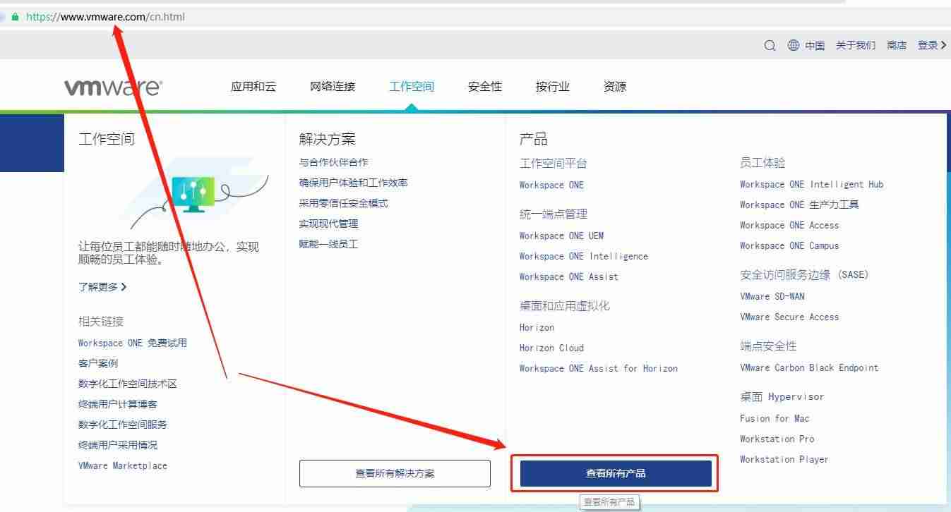The height and width of the screenshot is (512, 951).
Task: Click 安全访问服务边缘 (SASE) heading
Action: pos(804,275)
